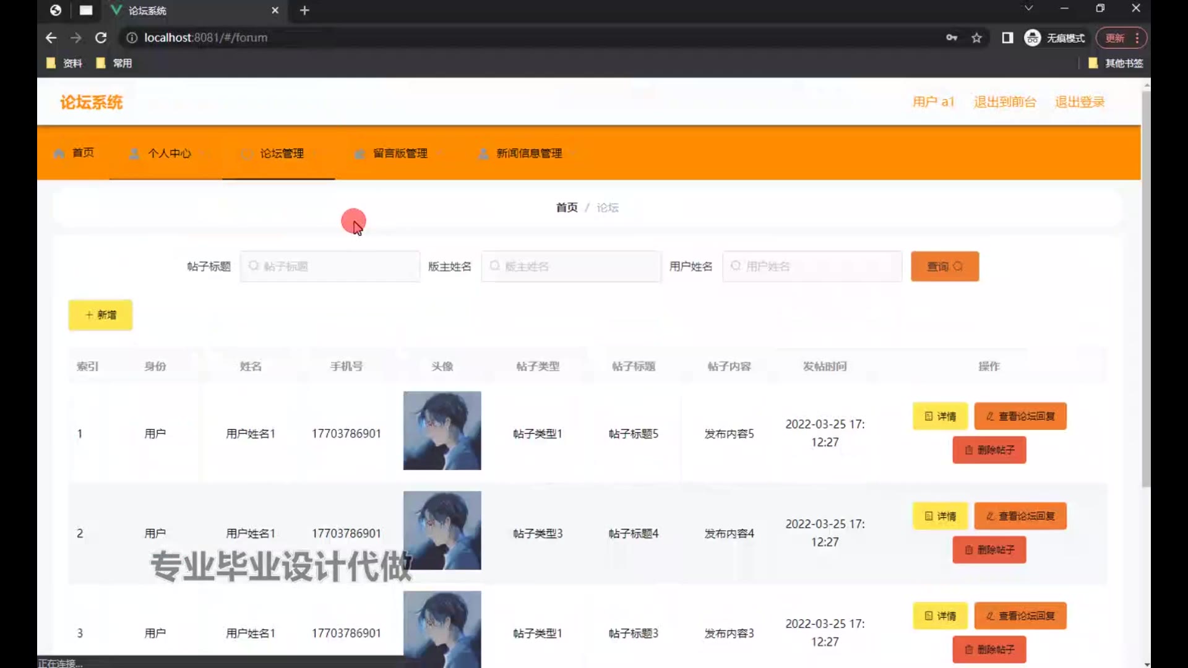The image size is (1188, 668).
Task: Click 删除帖子 for the second post row
Action: [x=989, y=550]
